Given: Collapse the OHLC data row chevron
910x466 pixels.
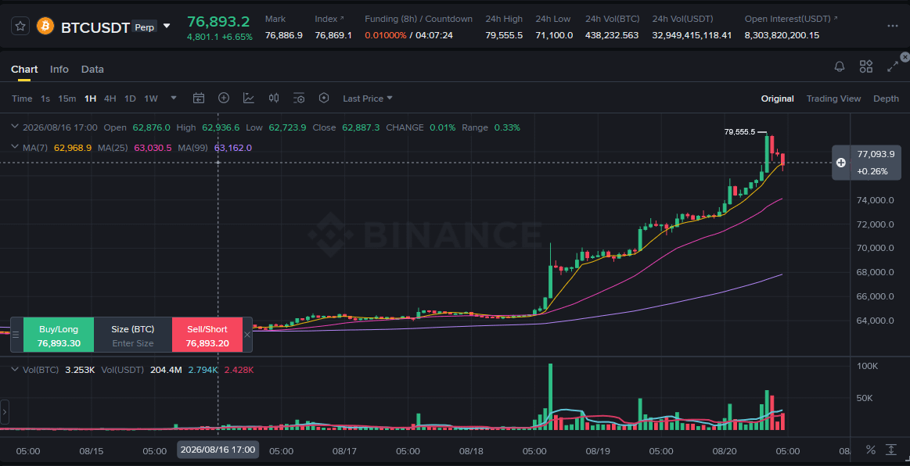Looking at the screenshot, I should [16, 127].
